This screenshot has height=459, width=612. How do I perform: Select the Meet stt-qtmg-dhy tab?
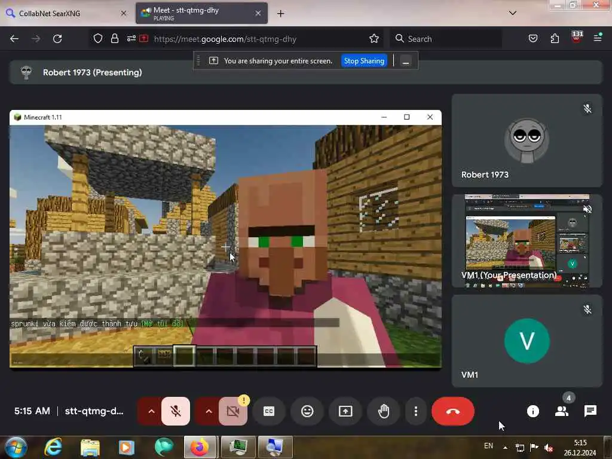click(x=202, y=13)
